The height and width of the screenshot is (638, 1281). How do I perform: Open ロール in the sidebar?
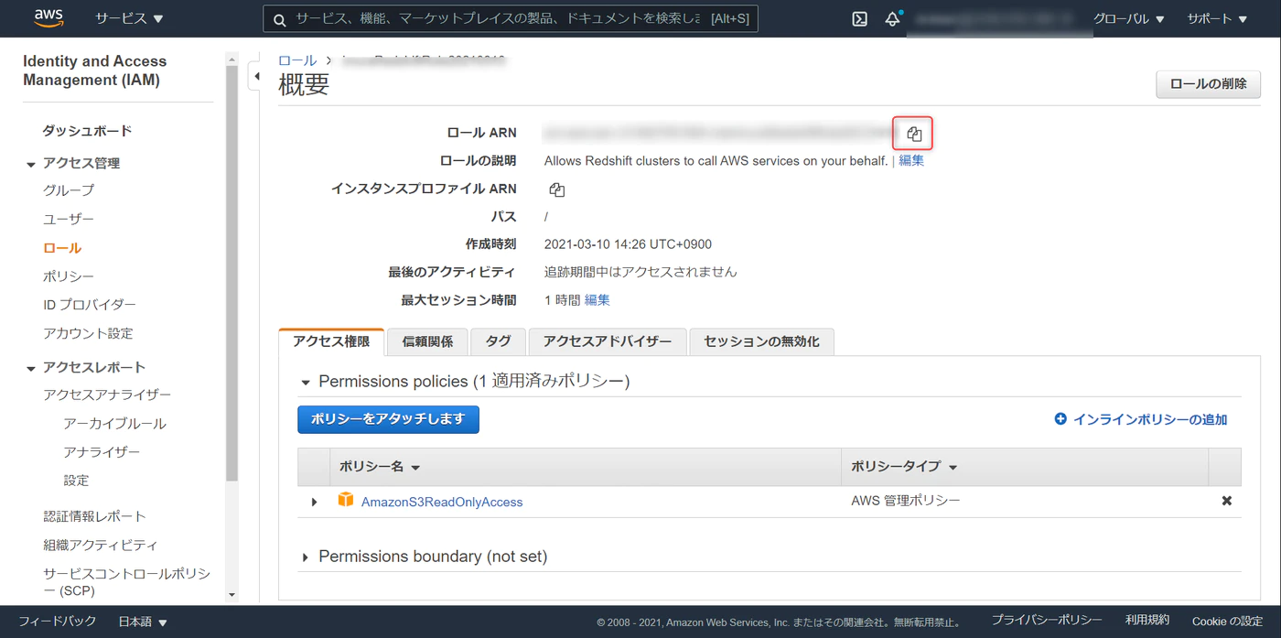point(62,248)
